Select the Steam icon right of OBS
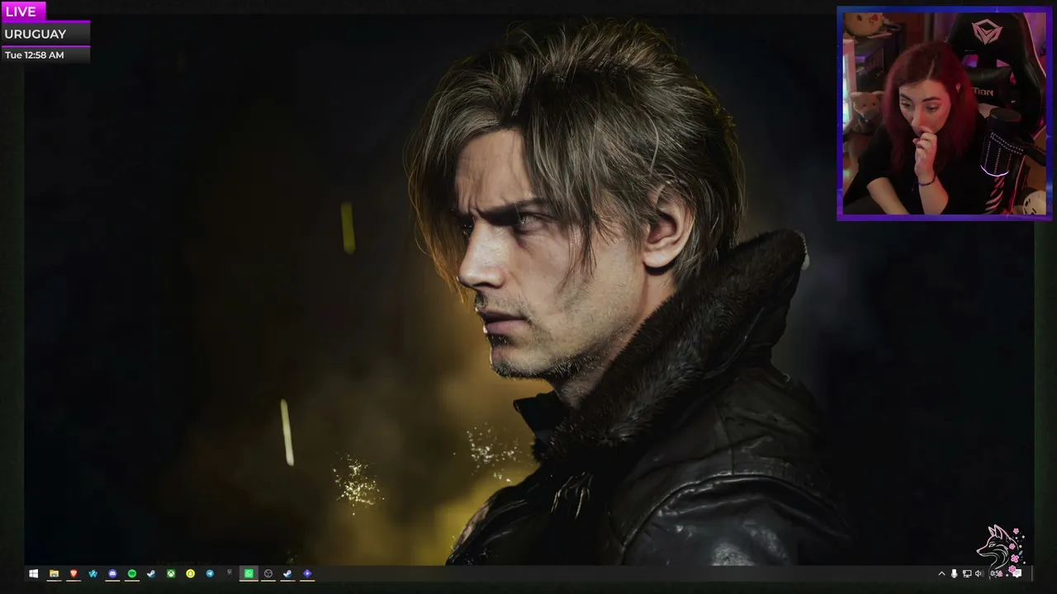The image size is (1057, 594). pos(287,573)
